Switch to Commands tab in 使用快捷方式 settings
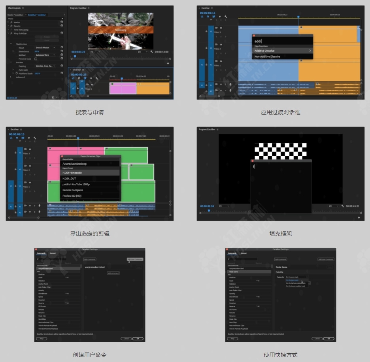This screenshot has width=370, height=362. click(232, 253)
